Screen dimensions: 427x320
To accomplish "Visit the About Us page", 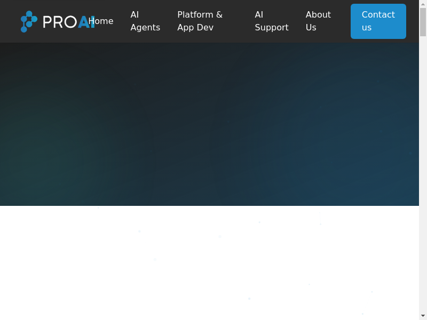I will 318,21.
